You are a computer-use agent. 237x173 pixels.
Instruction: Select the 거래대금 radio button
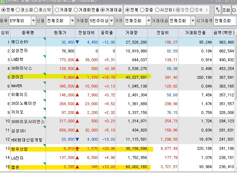[x=102, y=10]
